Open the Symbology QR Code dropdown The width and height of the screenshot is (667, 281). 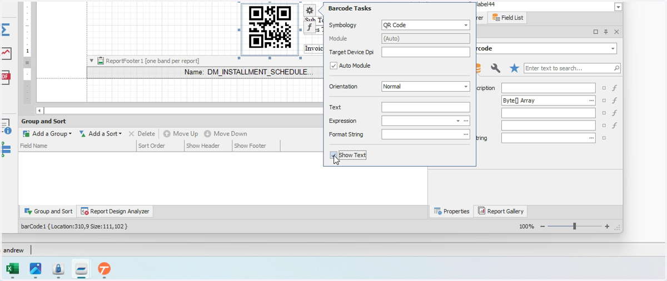(x=466, y=25)
